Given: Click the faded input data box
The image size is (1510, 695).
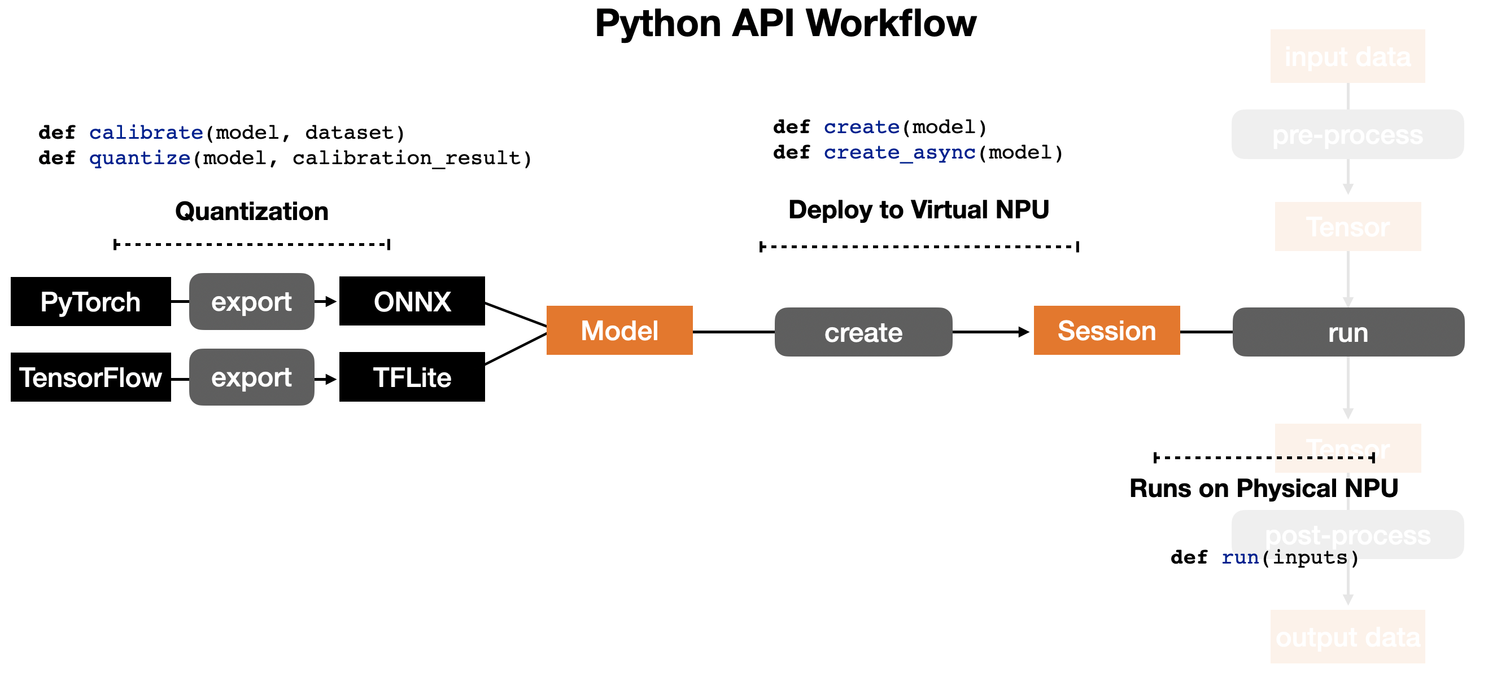Looking at the screenshot, I should coord(1347,57).
